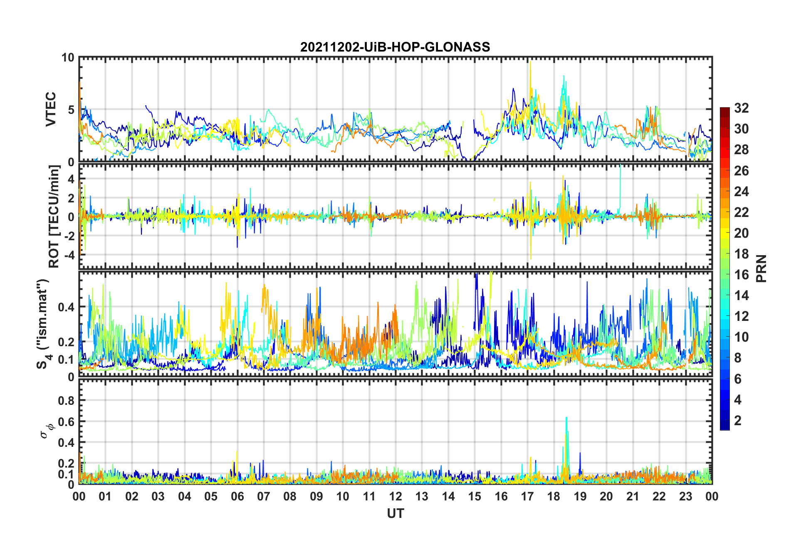Click x-axis tick label 17
Screen dimensions: 791x537
tap(527, 496)
